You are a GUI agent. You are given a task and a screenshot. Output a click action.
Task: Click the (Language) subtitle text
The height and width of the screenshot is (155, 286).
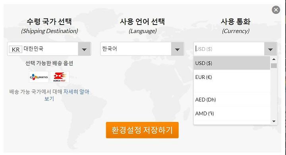pos(143,31)
